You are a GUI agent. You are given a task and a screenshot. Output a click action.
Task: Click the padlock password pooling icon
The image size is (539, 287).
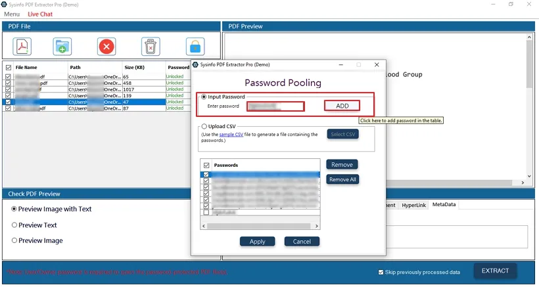click(x=195, y=47)
